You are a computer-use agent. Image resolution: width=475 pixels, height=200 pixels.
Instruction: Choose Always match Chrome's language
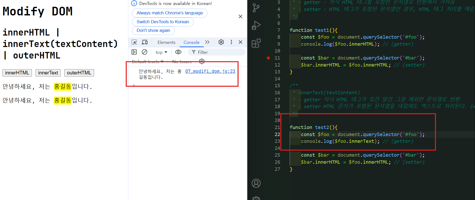click(x=170, y=13)
